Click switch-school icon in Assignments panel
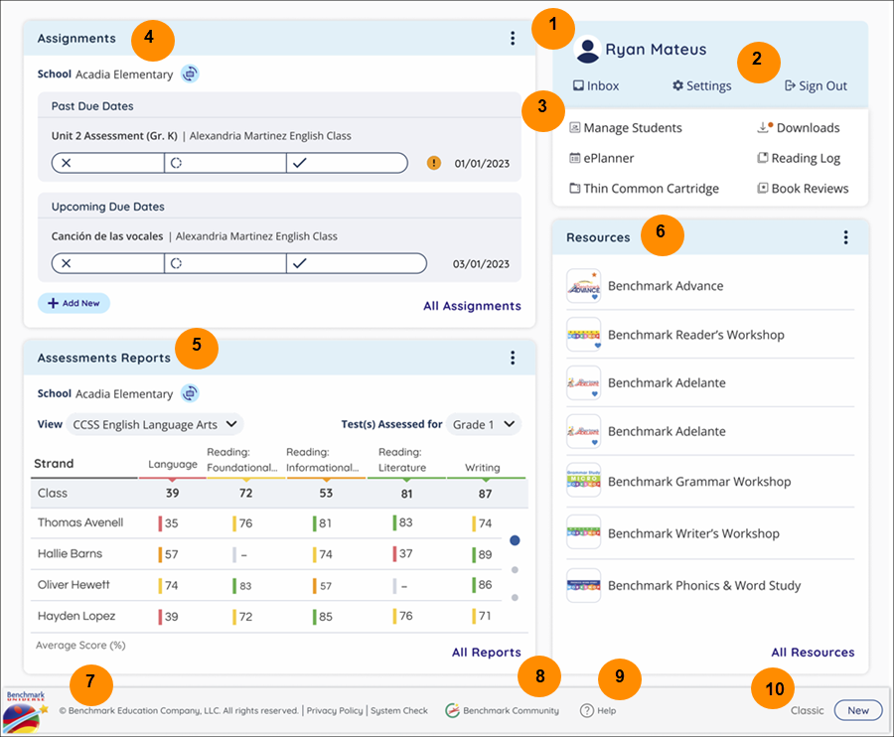This screenshot has height=737, width=894. pos(190,74)
